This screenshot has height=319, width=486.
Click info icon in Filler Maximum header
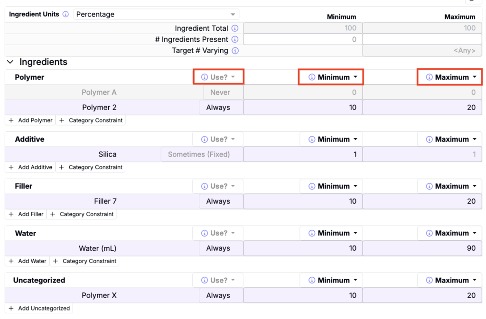tap(429, 186)
